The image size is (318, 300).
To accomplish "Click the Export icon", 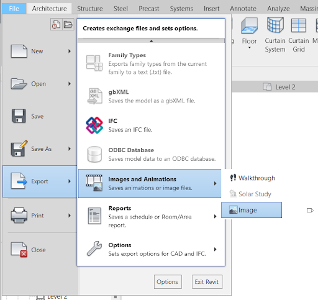I will [x=19, y=181].
